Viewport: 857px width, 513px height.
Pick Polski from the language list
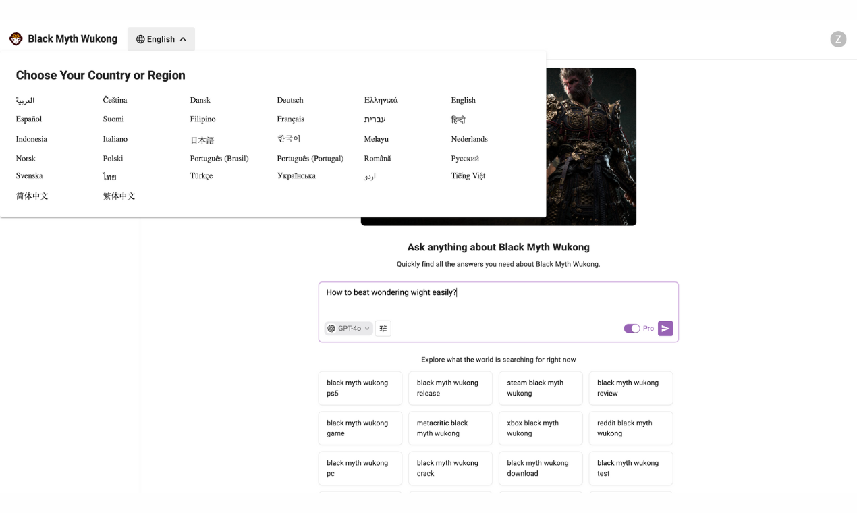pos(113,158)
